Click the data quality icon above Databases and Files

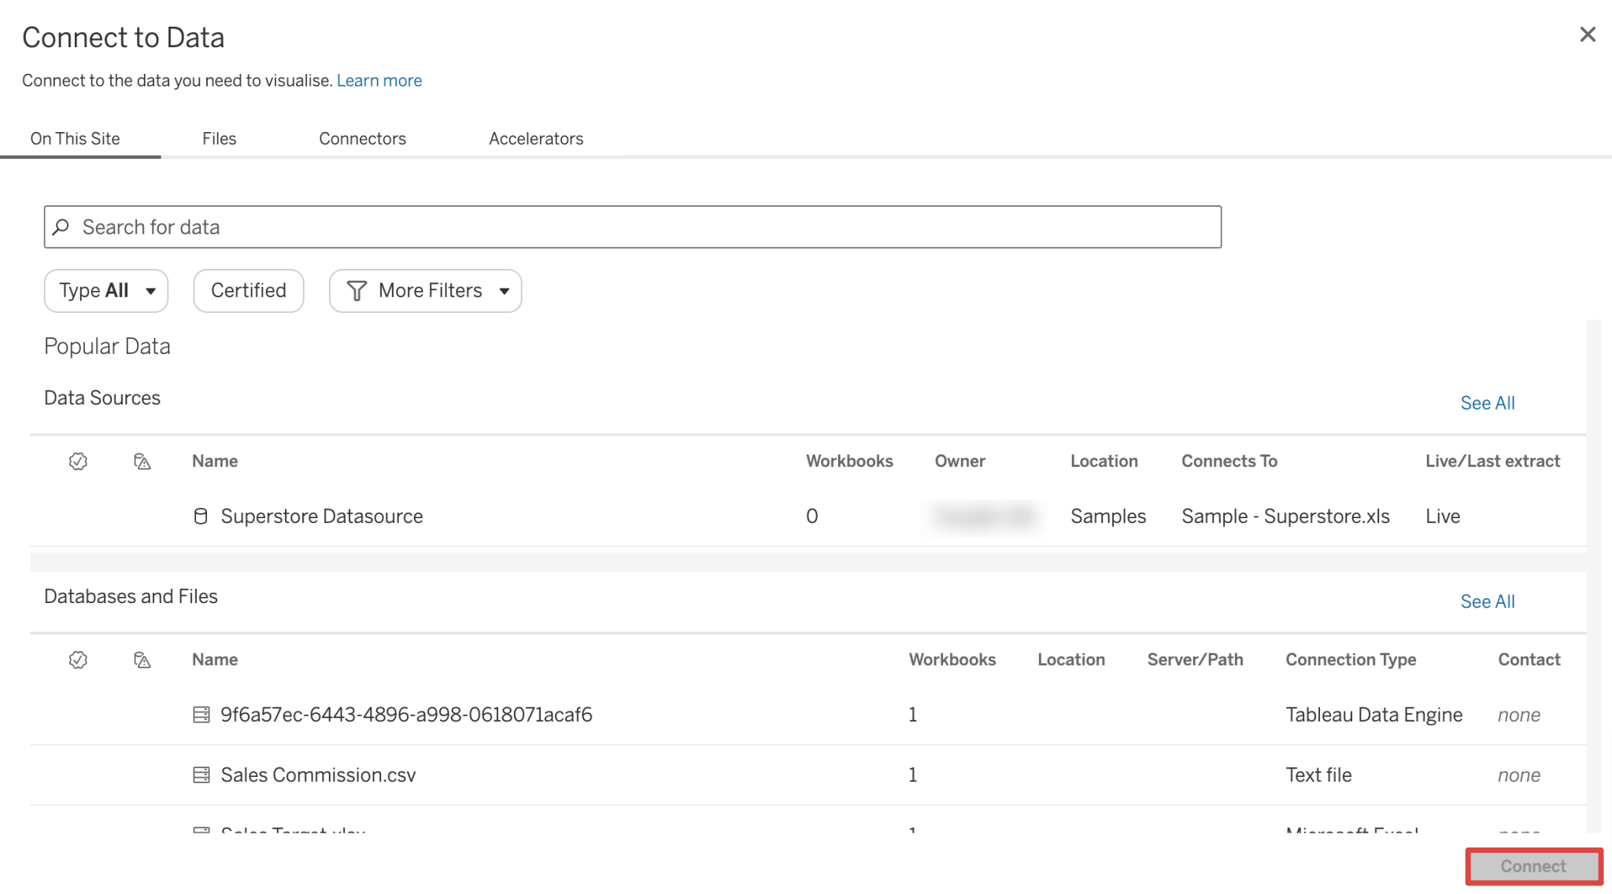(142, 660)
